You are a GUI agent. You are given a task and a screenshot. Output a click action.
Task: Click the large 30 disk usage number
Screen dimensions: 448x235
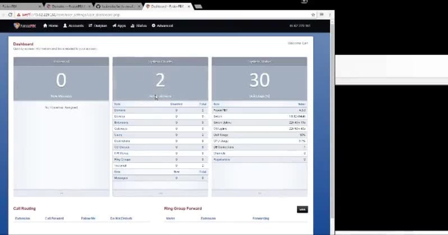[x=259, y=80]
